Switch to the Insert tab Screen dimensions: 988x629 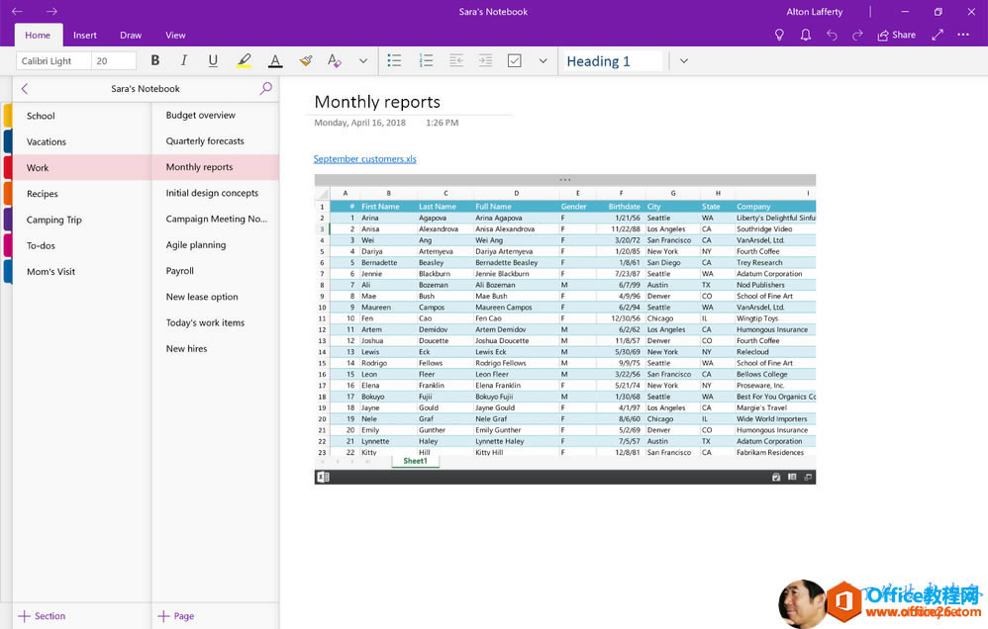(85, 35)
